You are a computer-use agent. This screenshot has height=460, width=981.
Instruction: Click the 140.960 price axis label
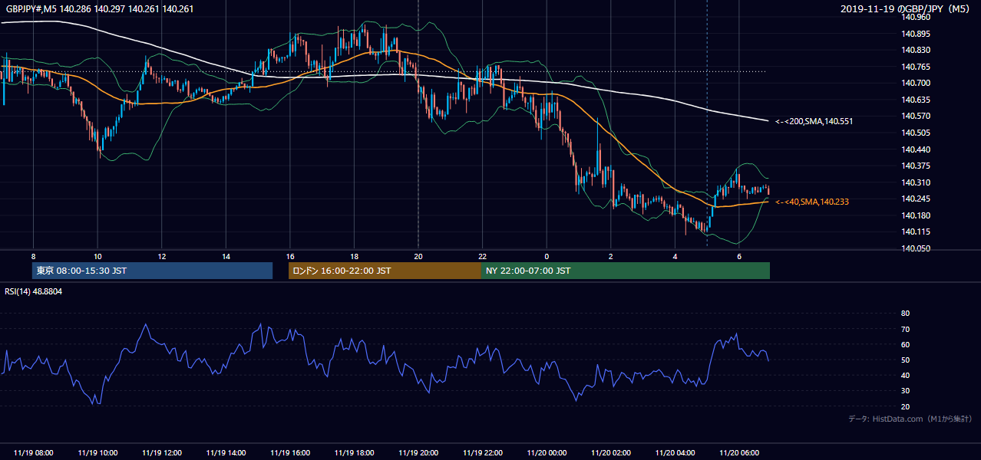915,17
